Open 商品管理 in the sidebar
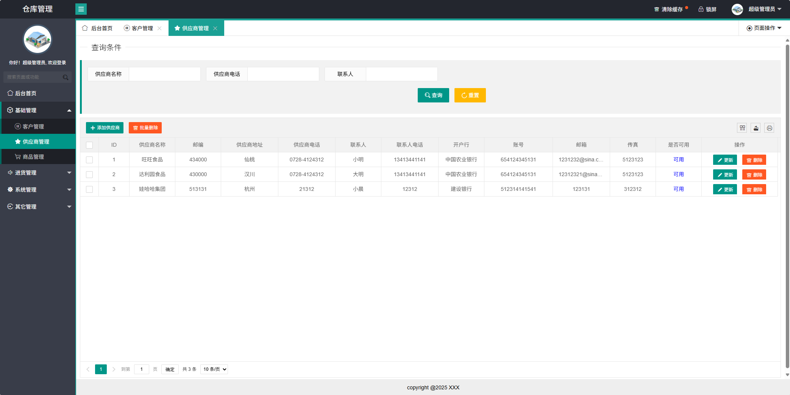The image size is (790, 395). tap(38, 157)
